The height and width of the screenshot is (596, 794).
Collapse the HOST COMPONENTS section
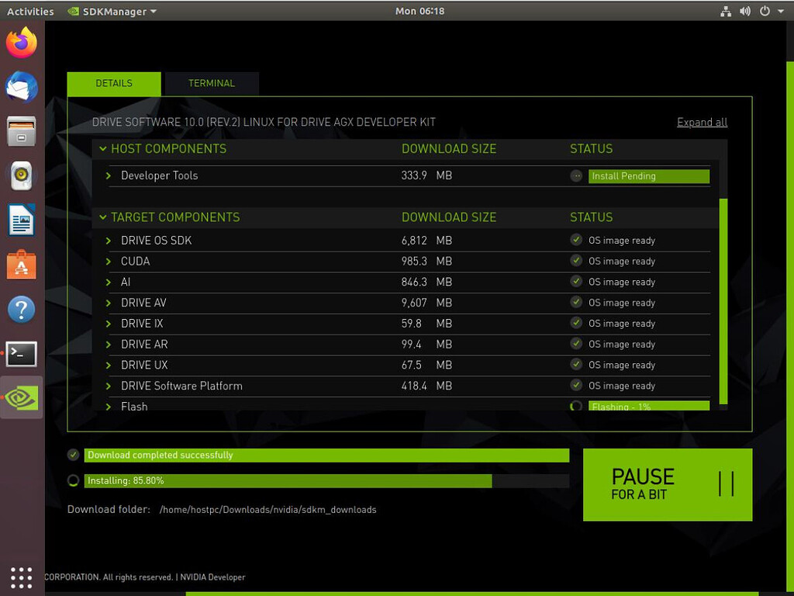(103, 148)
